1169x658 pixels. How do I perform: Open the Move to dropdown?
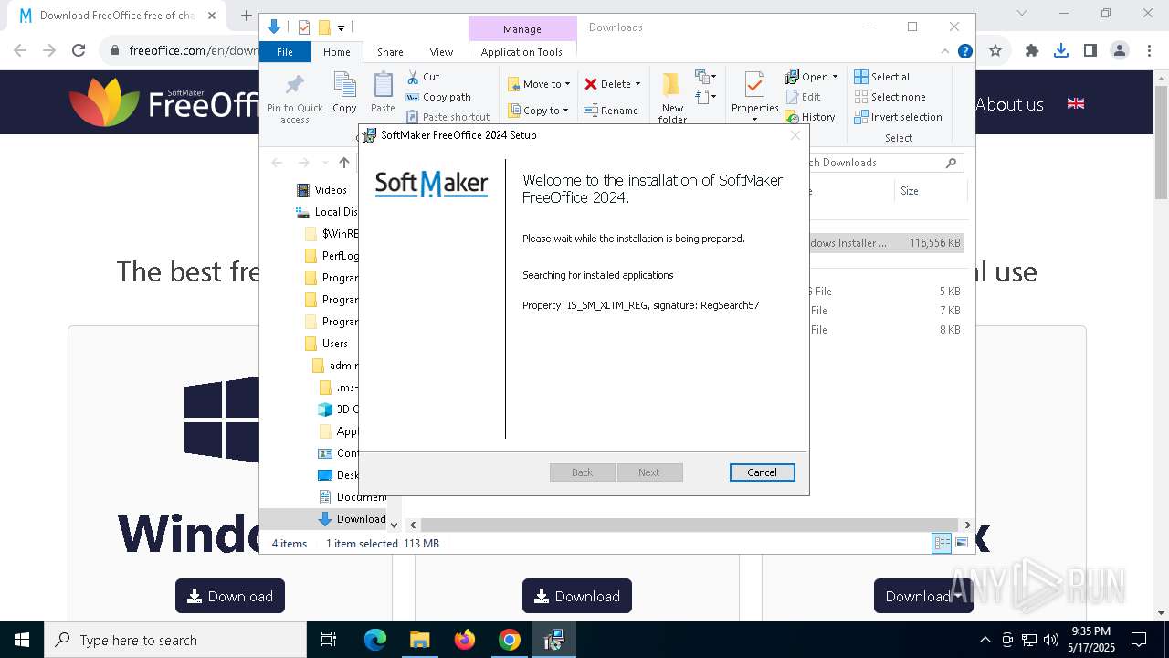tap(539, 84)
